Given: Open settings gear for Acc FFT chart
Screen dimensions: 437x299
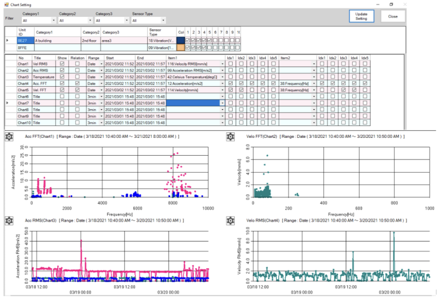Looking at the screenshot, I should point(9,137).
